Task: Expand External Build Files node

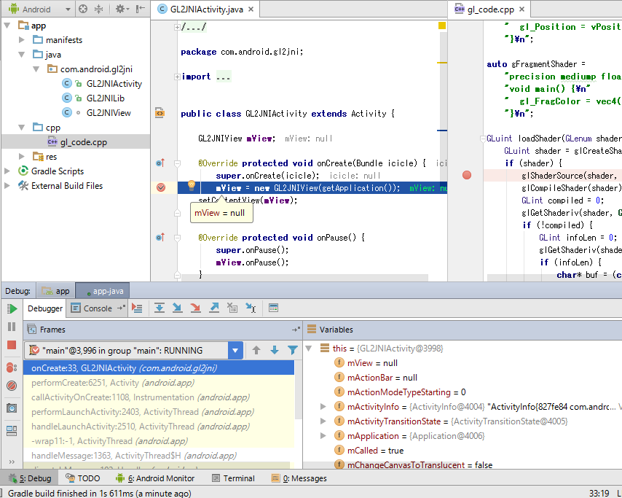Action: (7, 186)
